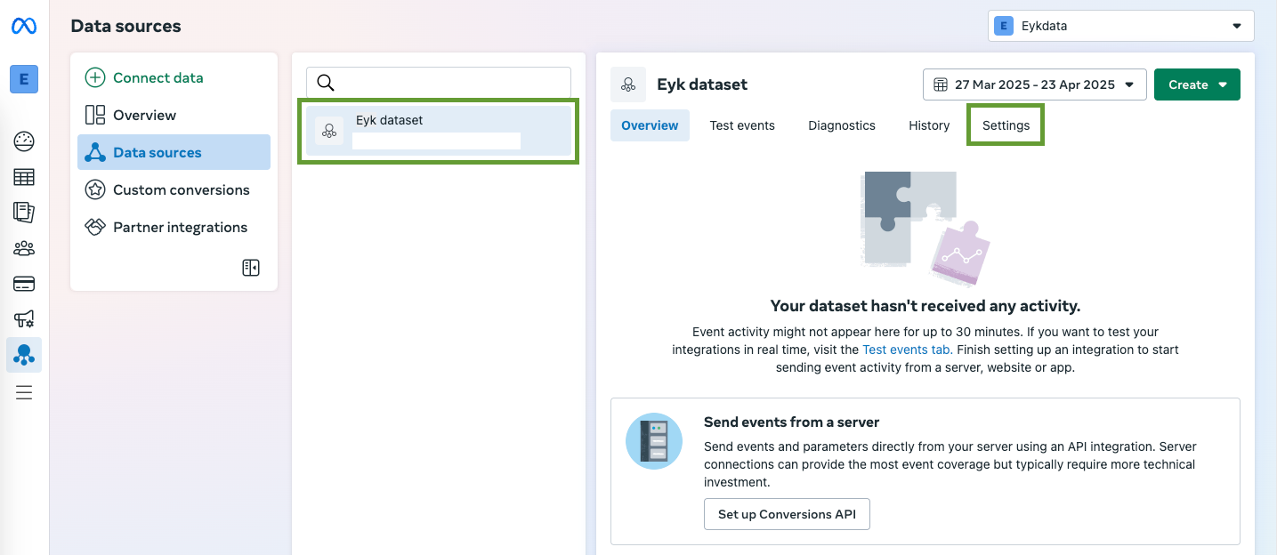Switch to the Test events tab
1277x555 pixels.
[742, 125]
